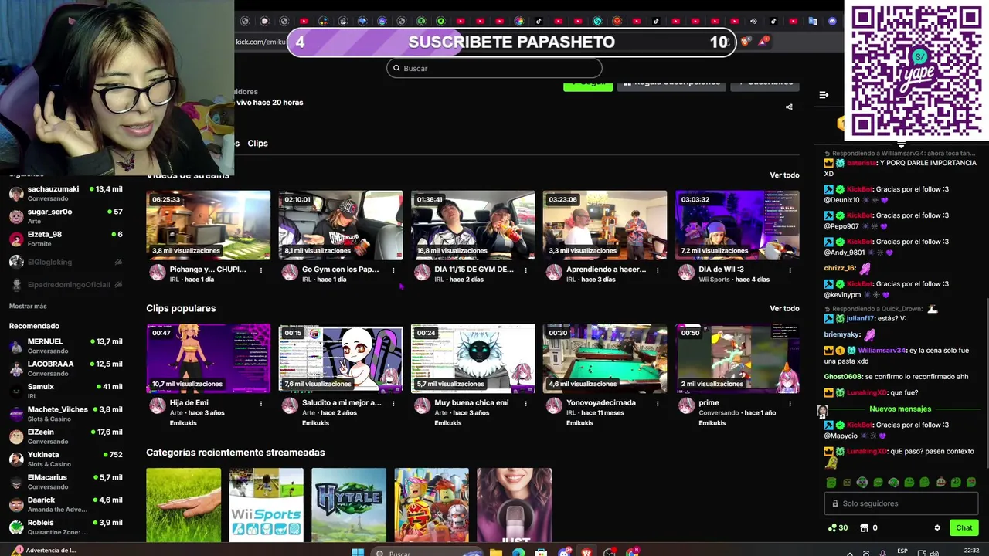
Task: Collapse the chat panel with arrow icon
Action: click(x=824, y=95)
